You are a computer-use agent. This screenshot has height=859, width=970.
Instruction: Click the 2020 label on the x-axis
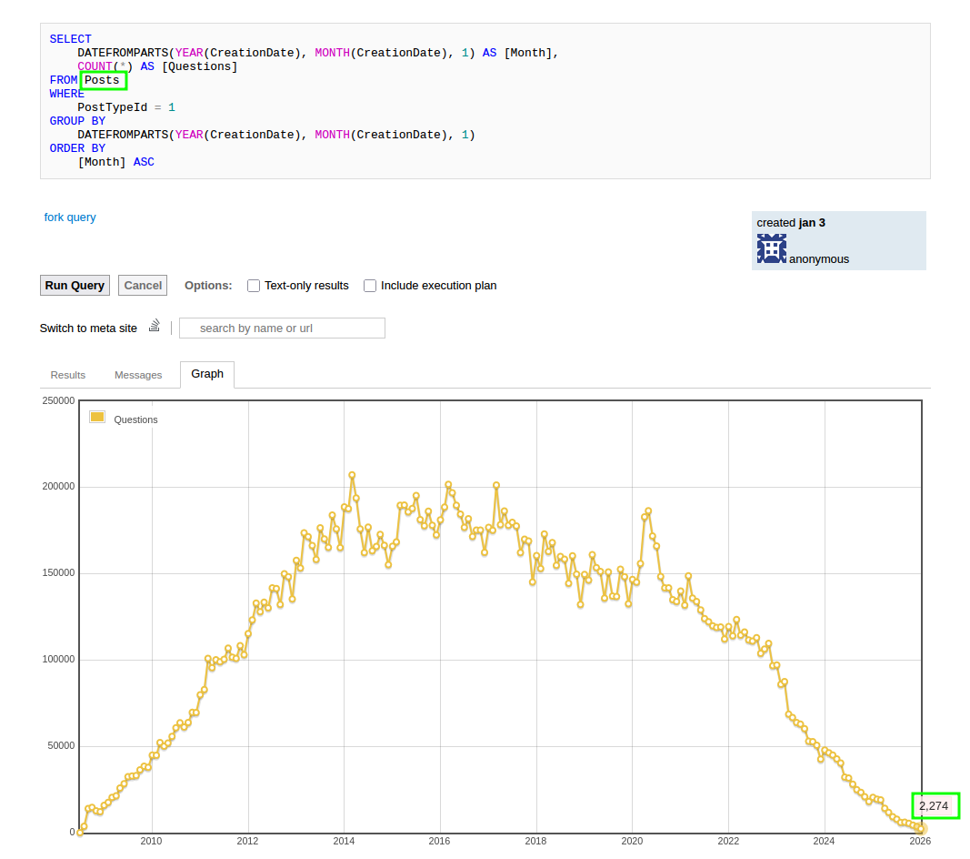[x=632, y=841]
